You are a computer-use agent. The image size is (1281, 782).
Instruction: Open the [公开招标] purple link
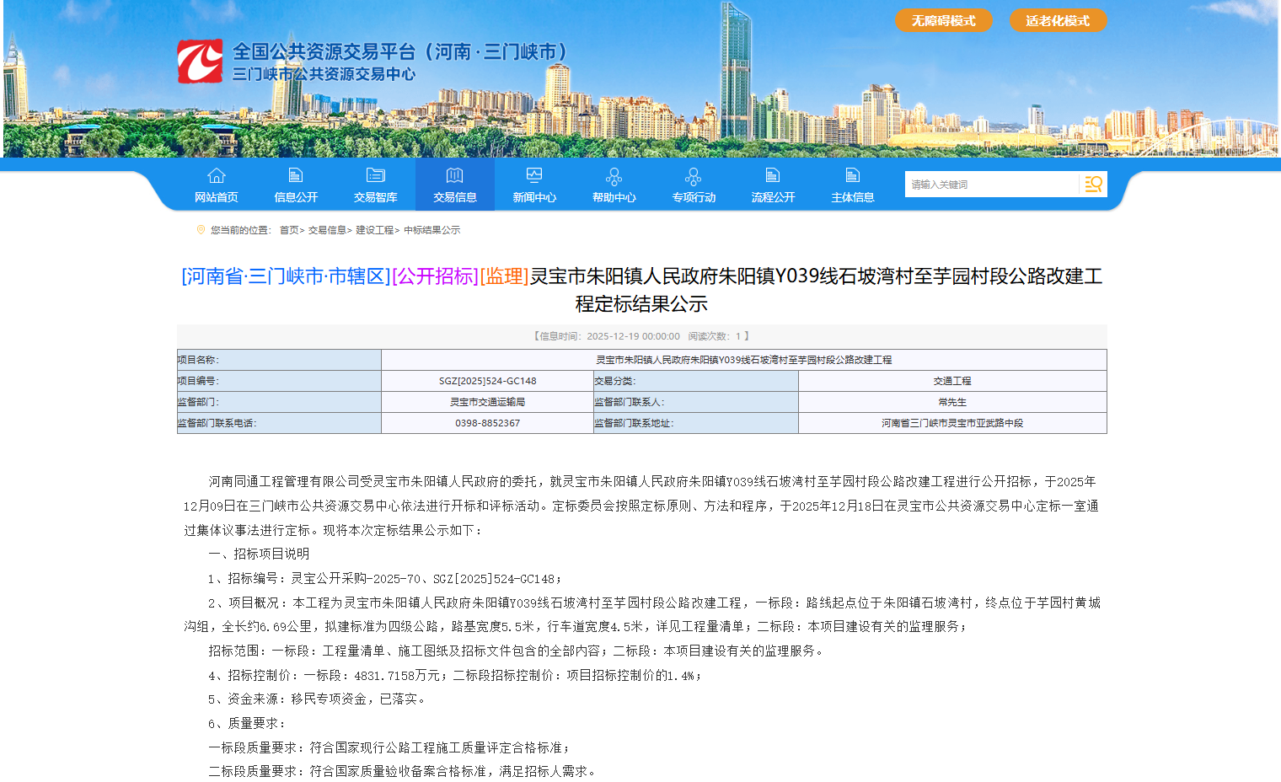(x=432, y=276)
